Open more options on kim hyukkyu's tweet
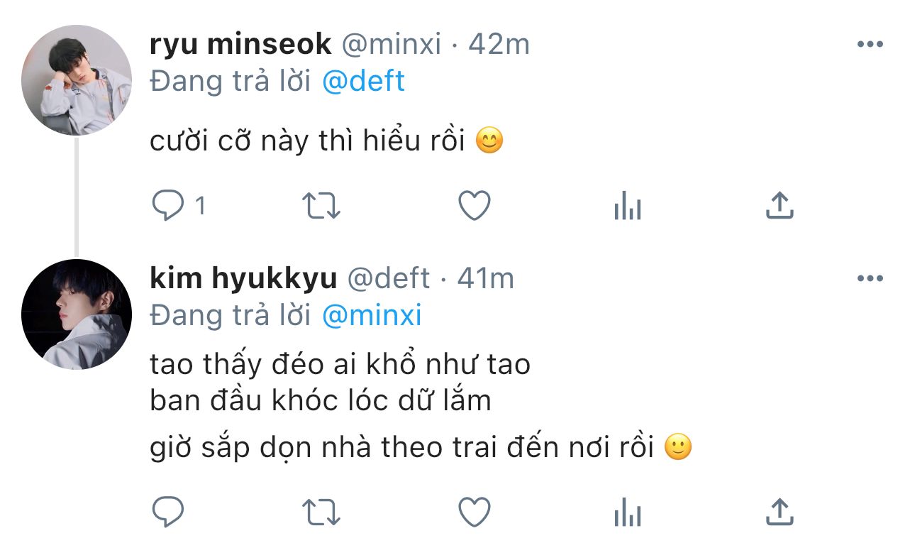The width and height of the screenshot is (915, 543). tap(870, 279)
